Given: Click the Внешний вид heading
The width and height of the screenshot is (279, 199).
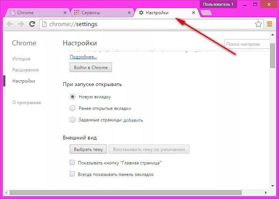Looking at the screenshot, I should pos(80,138).
